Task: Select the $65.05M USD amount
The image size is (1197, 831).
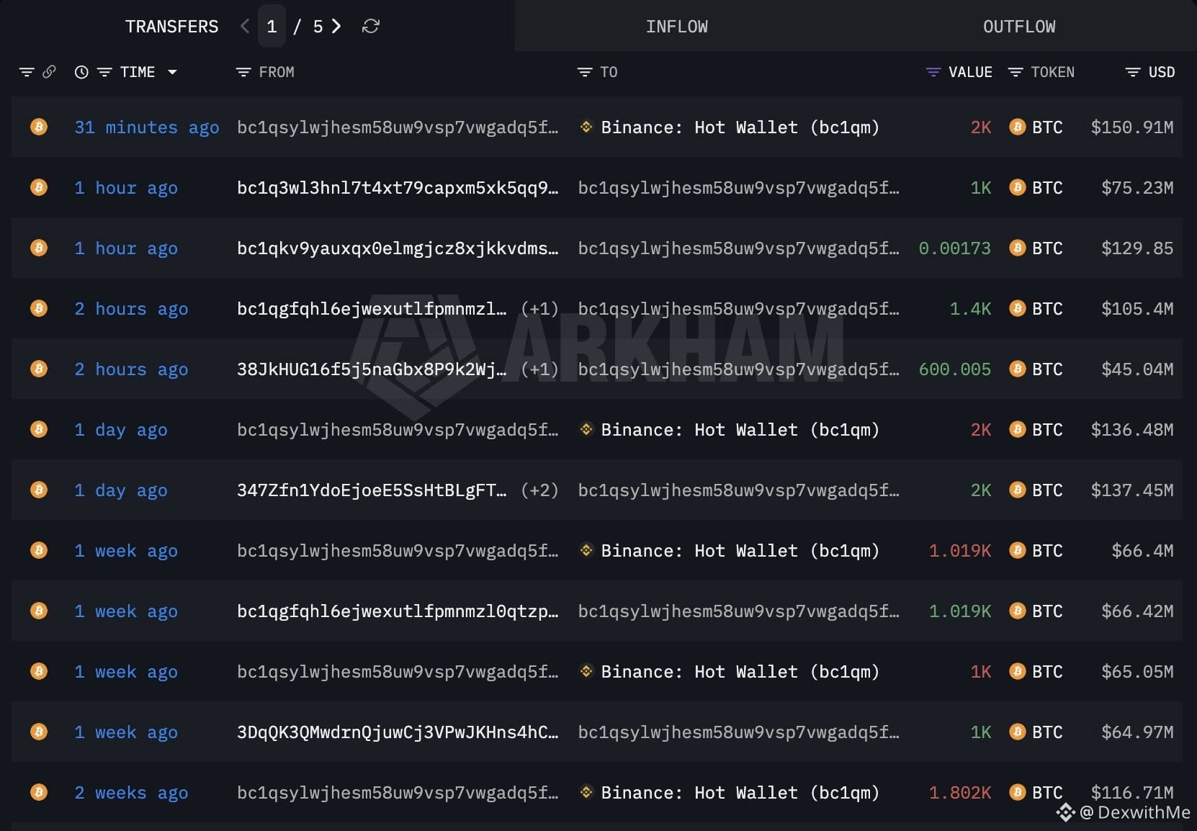Action: point(1137,672)
